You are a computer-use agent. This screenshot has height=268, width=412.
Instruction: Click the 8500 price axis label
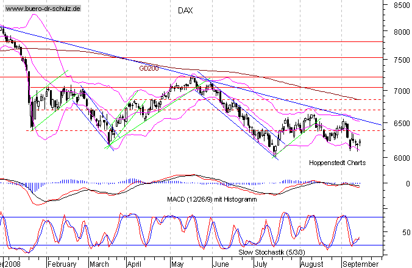[x=400, y=5]
